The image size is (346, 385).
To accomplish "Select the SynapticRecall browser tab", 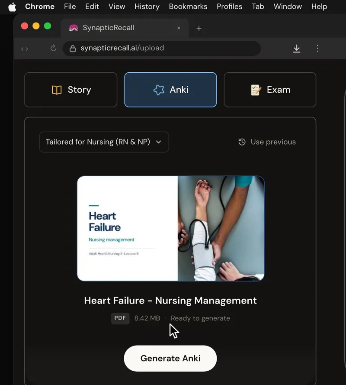I will pos(124,28).
